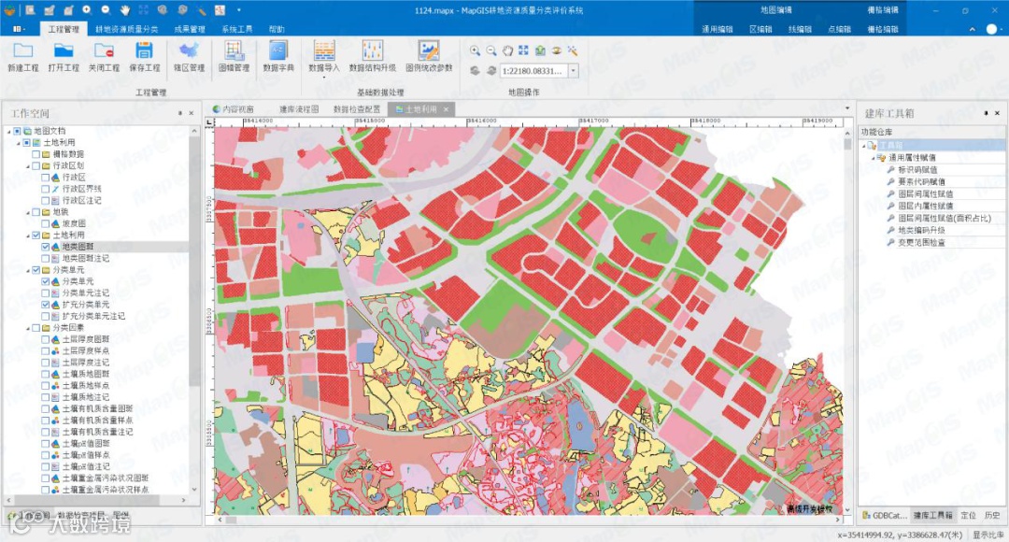Close the 土地利用 map tab
Image resolution: width=1009 pixels, height=542 pixels.
[446, 109]
